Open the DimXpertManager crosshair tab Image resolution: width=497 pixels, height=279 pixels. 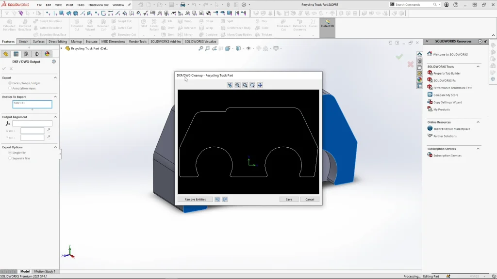[37, 54]
